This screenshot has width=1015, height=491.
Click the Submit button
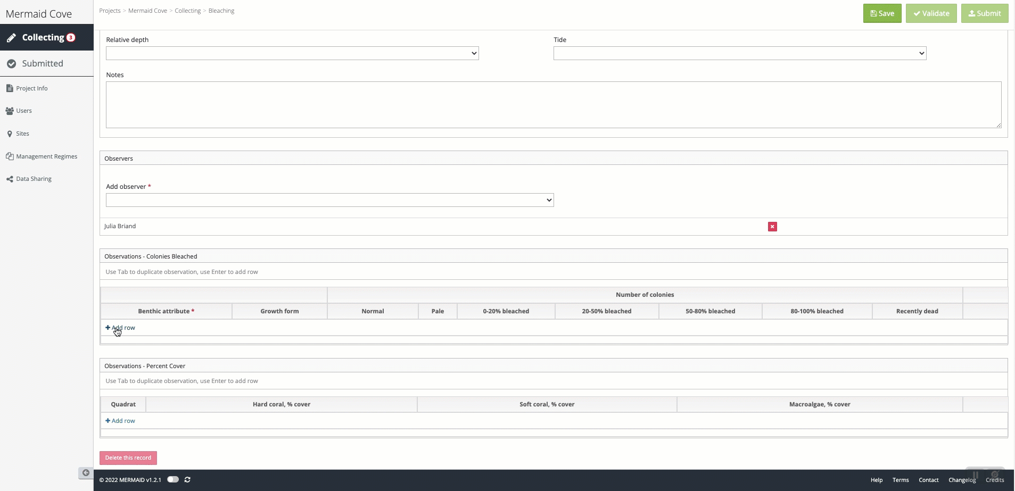tap(985, 13)
